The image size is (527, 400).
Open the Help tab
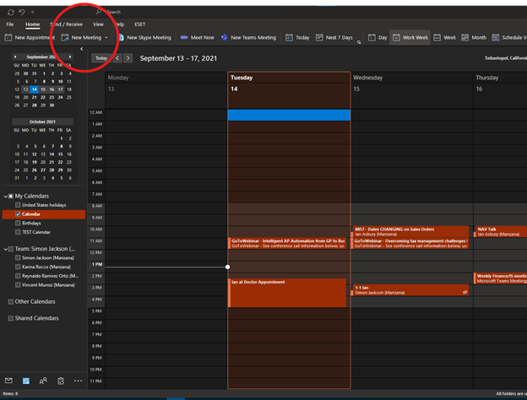(120, 24)
